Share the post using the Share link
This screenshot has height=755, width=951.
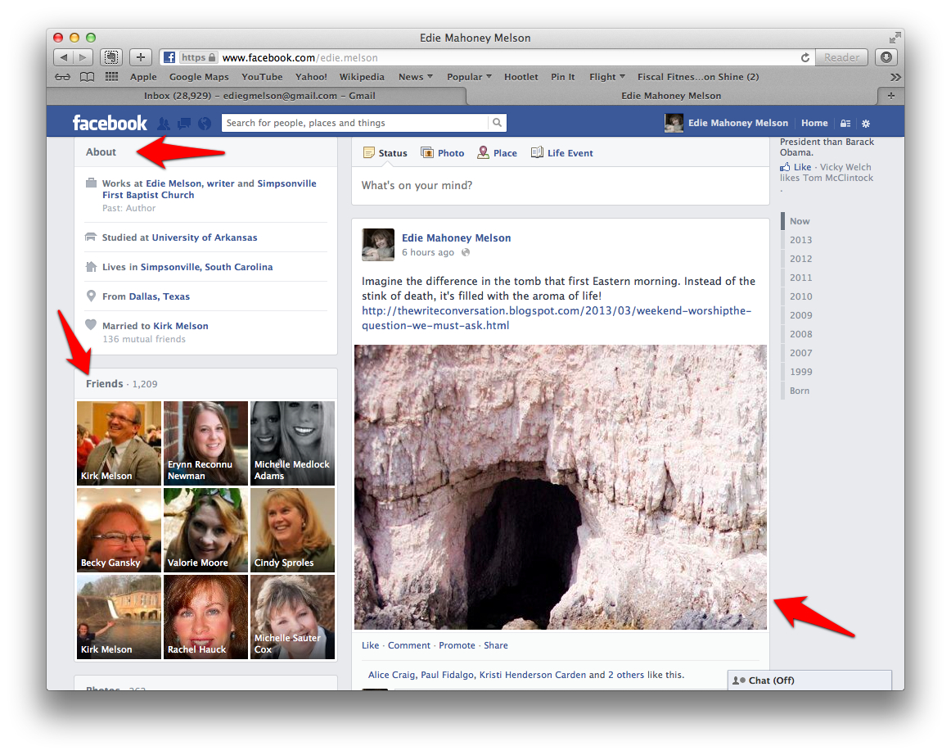pos(495,645)
